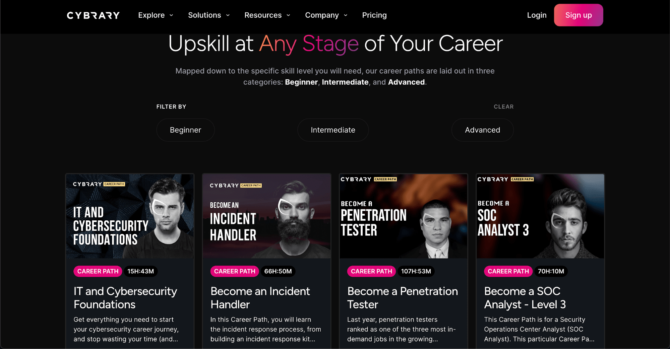670x349 pixels.
Task: Go to the Pricing page
Action: (x=374, y=15)
